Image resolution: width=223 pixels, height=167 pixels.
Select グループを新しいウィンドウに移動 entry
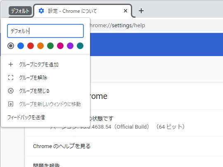tap(45, 104)
